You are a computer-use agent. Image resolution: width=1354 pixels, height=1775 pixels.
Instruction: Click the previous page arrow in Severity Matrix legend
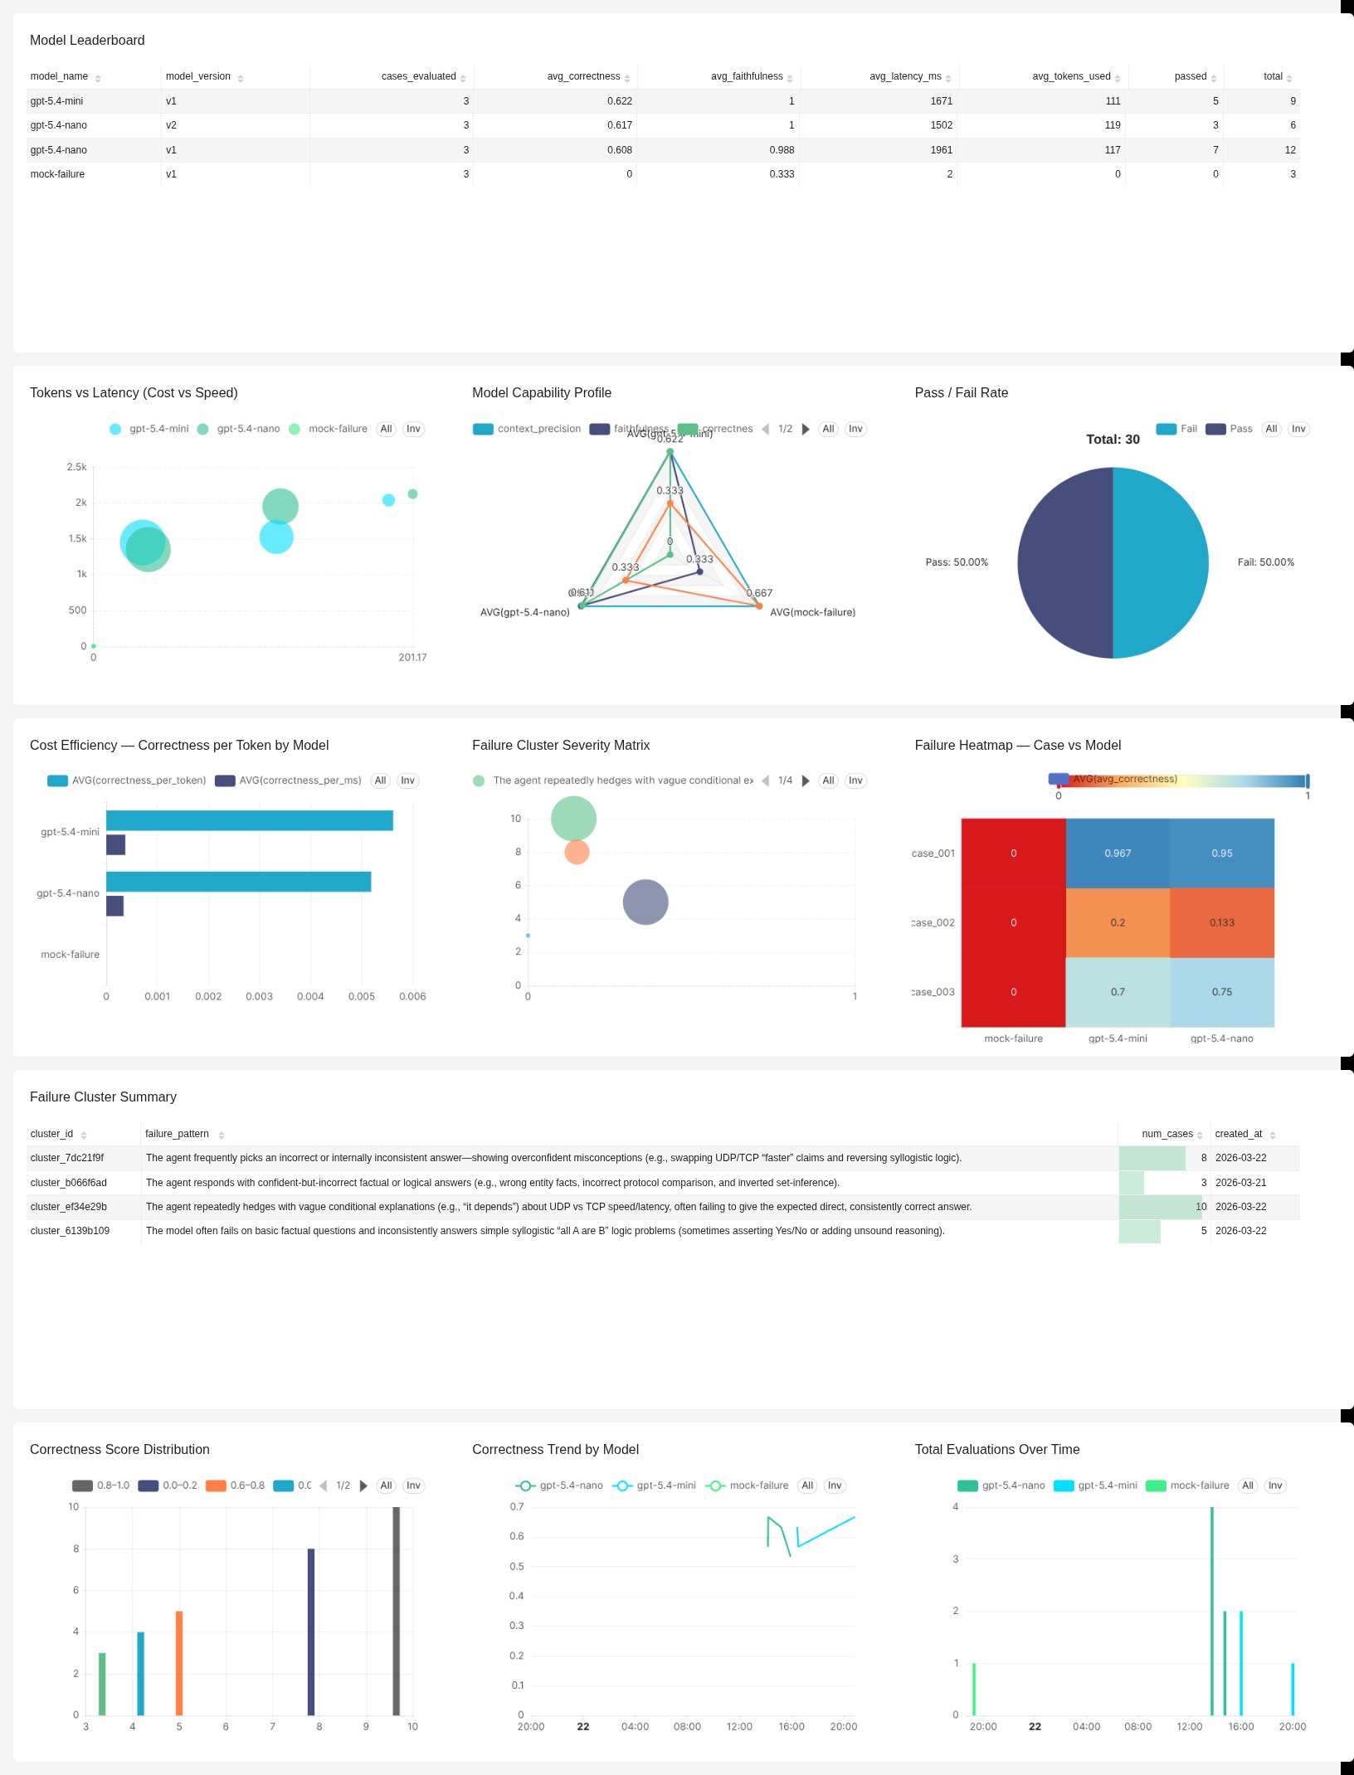[767, 781]
